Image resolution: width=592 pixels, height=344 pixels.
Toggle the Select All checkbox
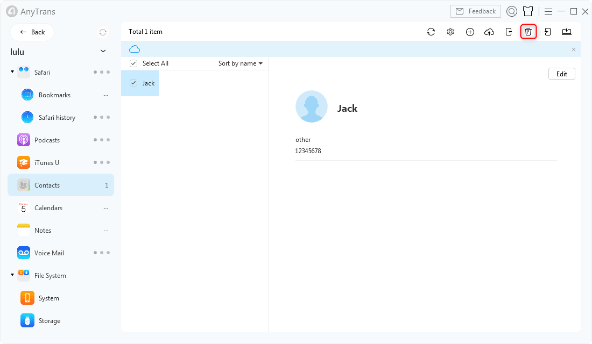tap(133, 63)
